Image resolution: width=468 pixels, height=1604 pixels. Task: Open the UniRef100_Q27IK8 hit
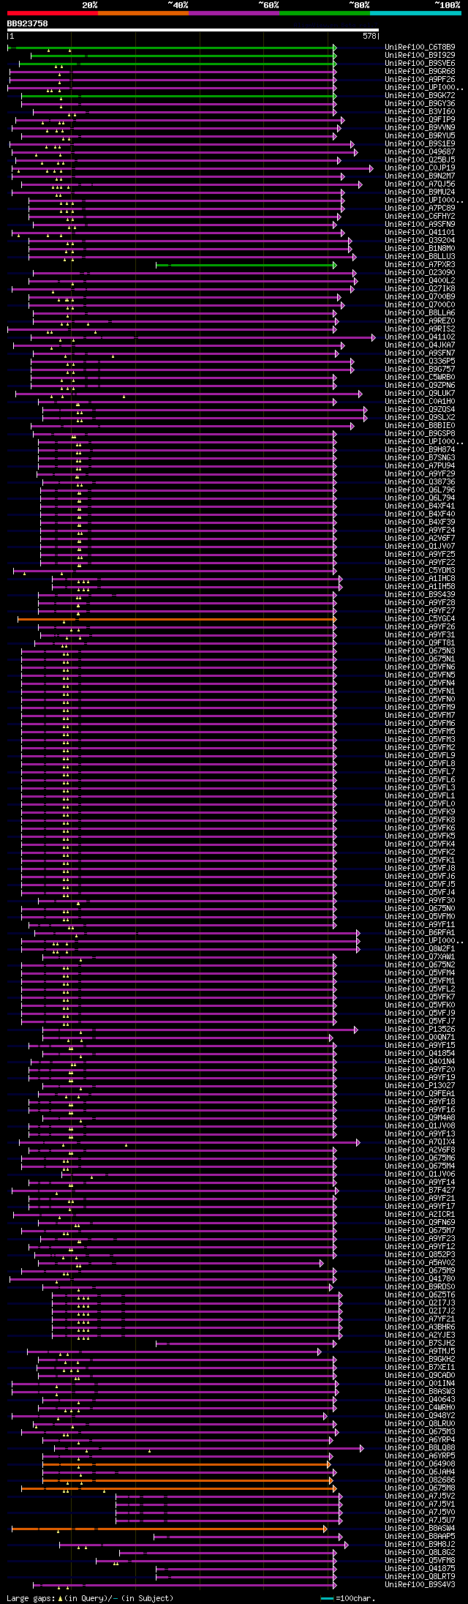tap(420, 289)
